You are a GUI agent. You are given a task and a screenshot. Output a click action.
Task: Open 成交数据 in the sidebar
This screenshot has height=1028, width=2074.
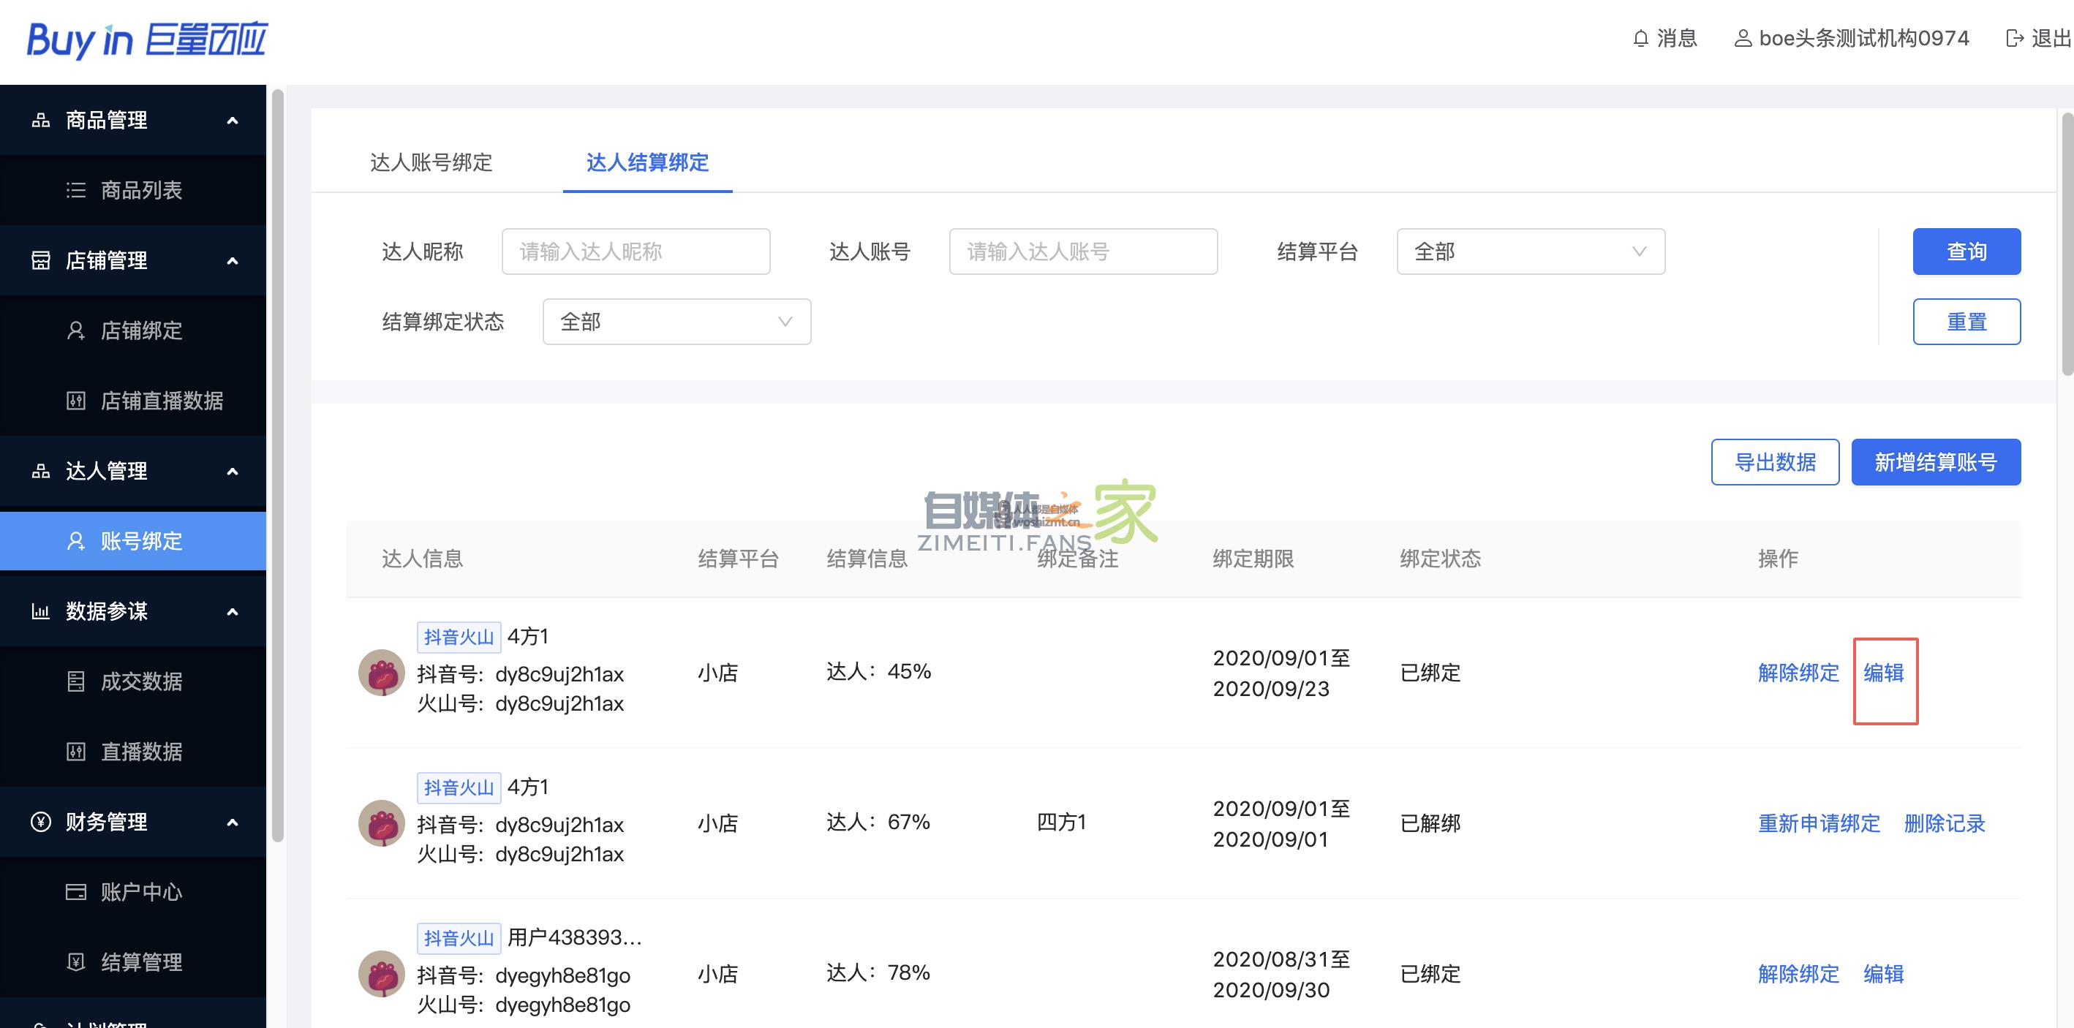[x=141, y=681]
